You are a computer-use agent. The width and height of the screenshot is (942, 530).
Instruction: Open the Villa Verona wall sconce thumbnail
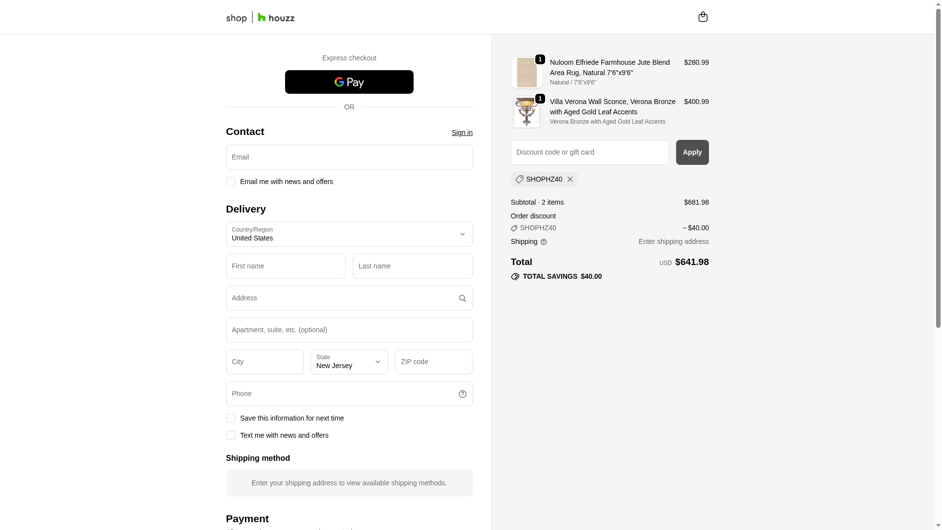526,112
